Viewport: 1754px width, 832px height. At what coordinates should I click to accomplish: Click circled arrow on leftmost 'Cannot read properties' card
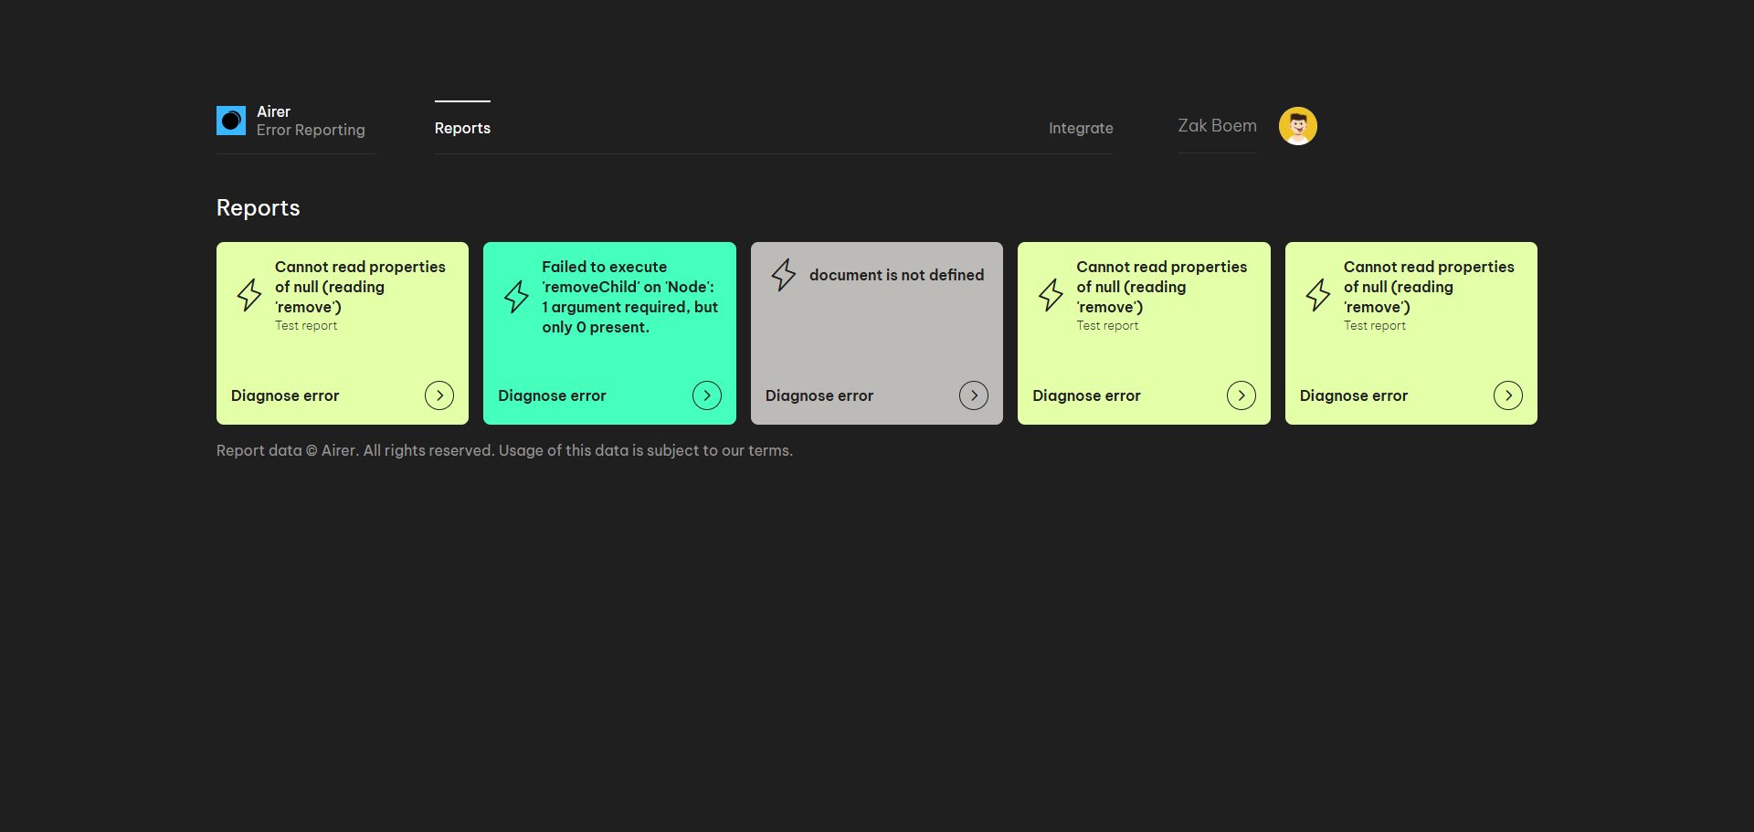[x=439, y=395]
